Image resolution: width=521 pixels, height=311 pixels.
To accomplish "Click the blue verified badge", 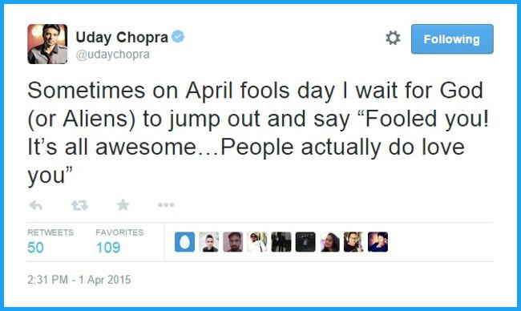I will 178,37.
